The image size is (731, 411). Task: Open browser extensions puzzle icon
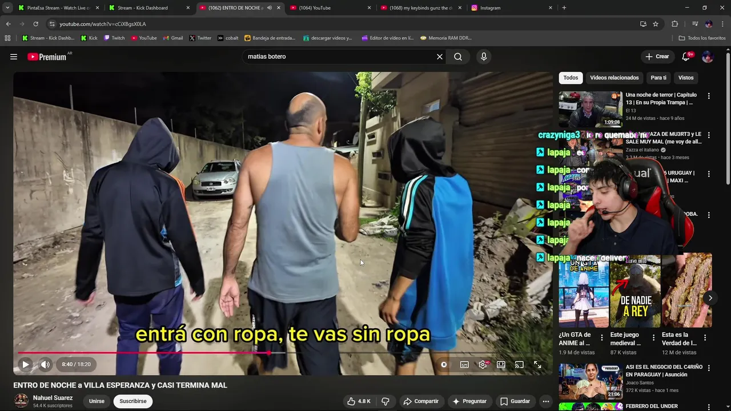[x=674, y=24]
